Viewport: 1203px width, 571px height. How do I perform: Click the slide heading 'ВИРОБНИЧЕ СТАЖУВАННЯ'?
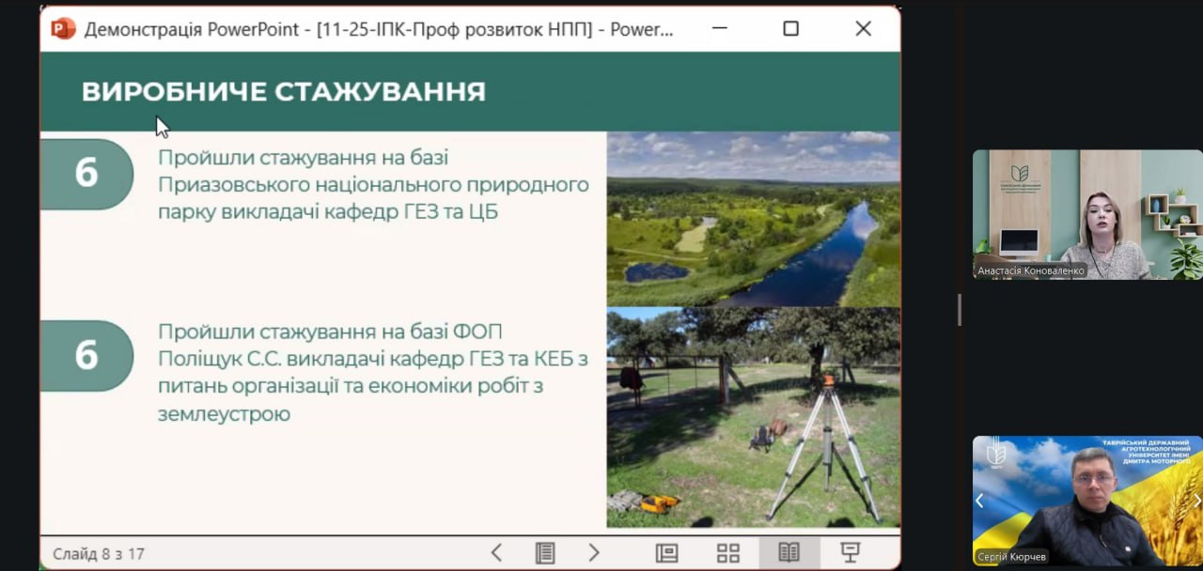pyautogui.click(x=284, y=91)
